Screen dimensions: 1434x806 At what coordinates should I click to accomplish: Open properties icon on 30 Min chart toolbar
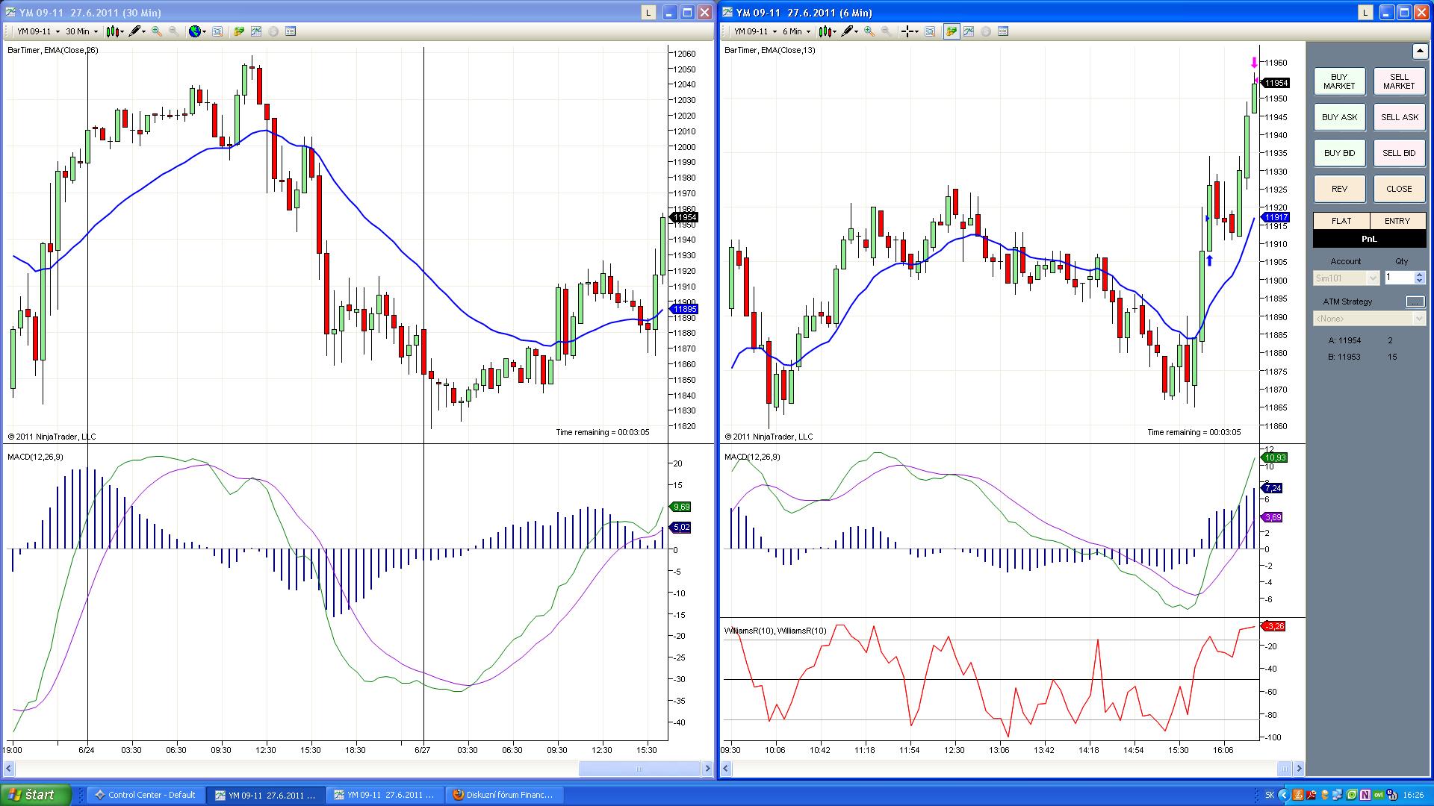click(291, 31)
